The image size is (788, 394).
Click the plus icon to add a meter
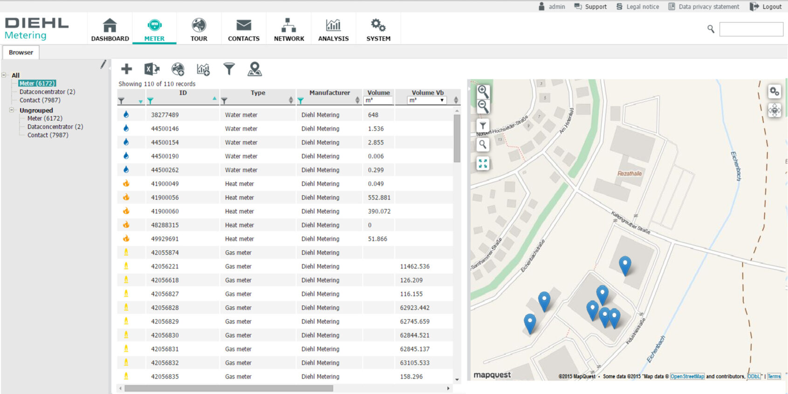[126, 69]
